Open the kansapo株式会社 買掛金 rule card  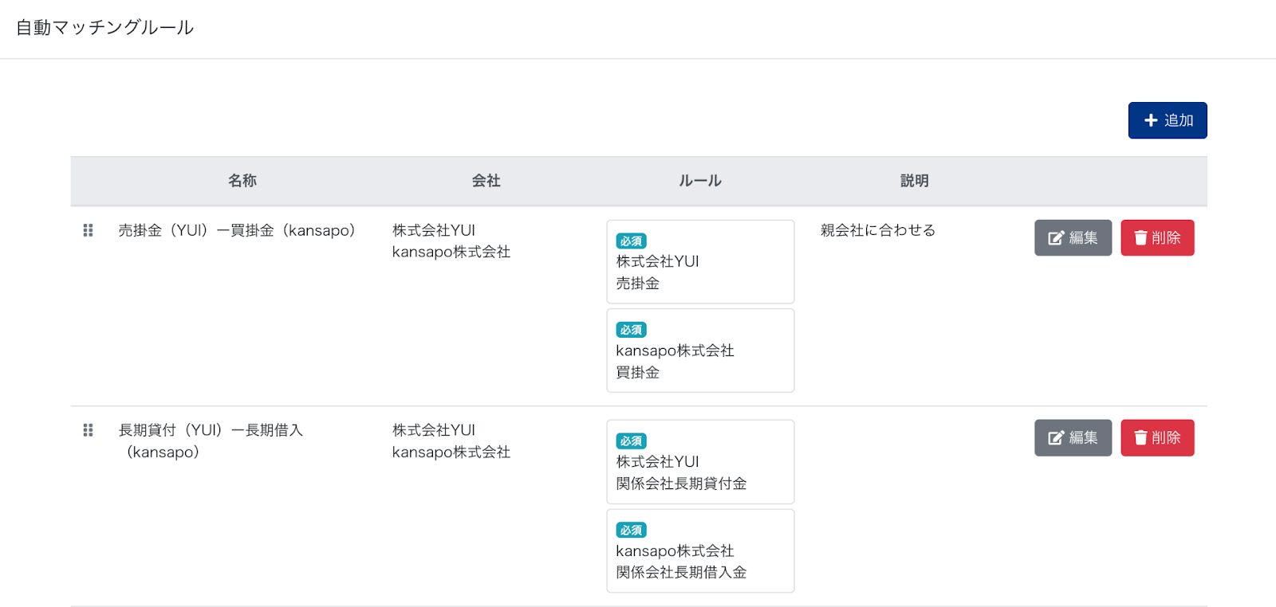pos(700,350)
